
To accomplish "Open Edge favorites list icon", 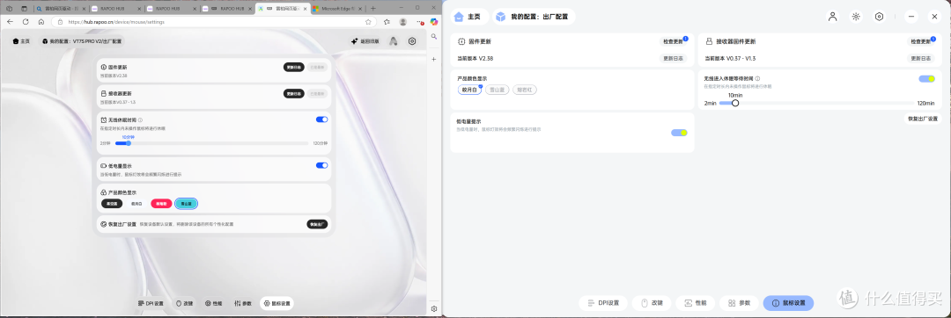I will point(387,21).
